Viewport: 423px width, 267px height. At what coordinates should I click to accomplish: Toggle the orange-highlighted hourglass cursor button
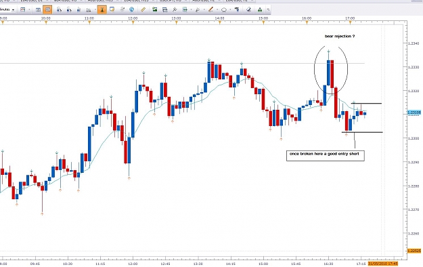pyautogui.click(x=102, y=9)
